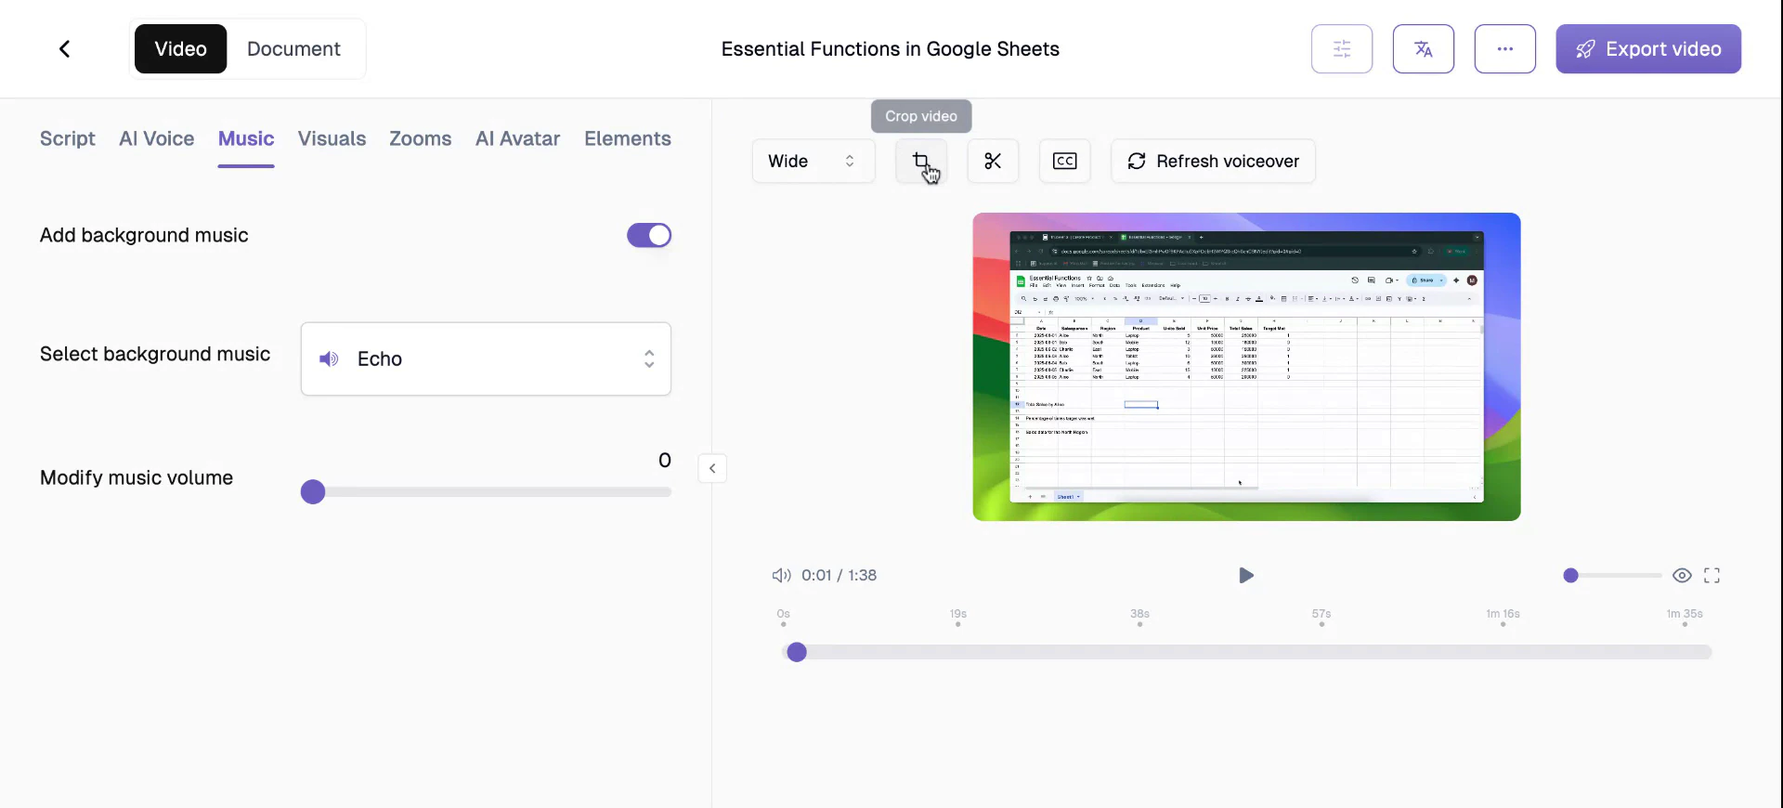
Task: Open the Zooms tab
Action: point(421,139)
